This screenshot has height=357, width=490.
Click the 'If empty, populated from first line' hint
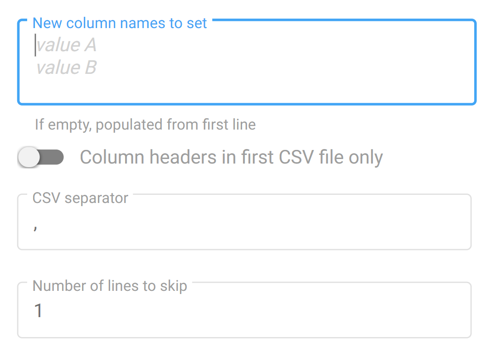(145, 124)
